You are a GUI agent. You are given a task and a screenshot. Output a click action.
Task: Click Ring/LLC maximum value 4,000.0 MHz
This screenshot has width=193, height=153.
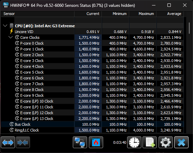[143, 130]
